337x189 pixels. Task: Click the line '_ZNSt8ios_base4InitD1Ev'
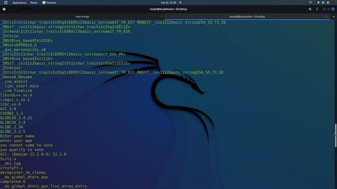[x=26, y=40]
